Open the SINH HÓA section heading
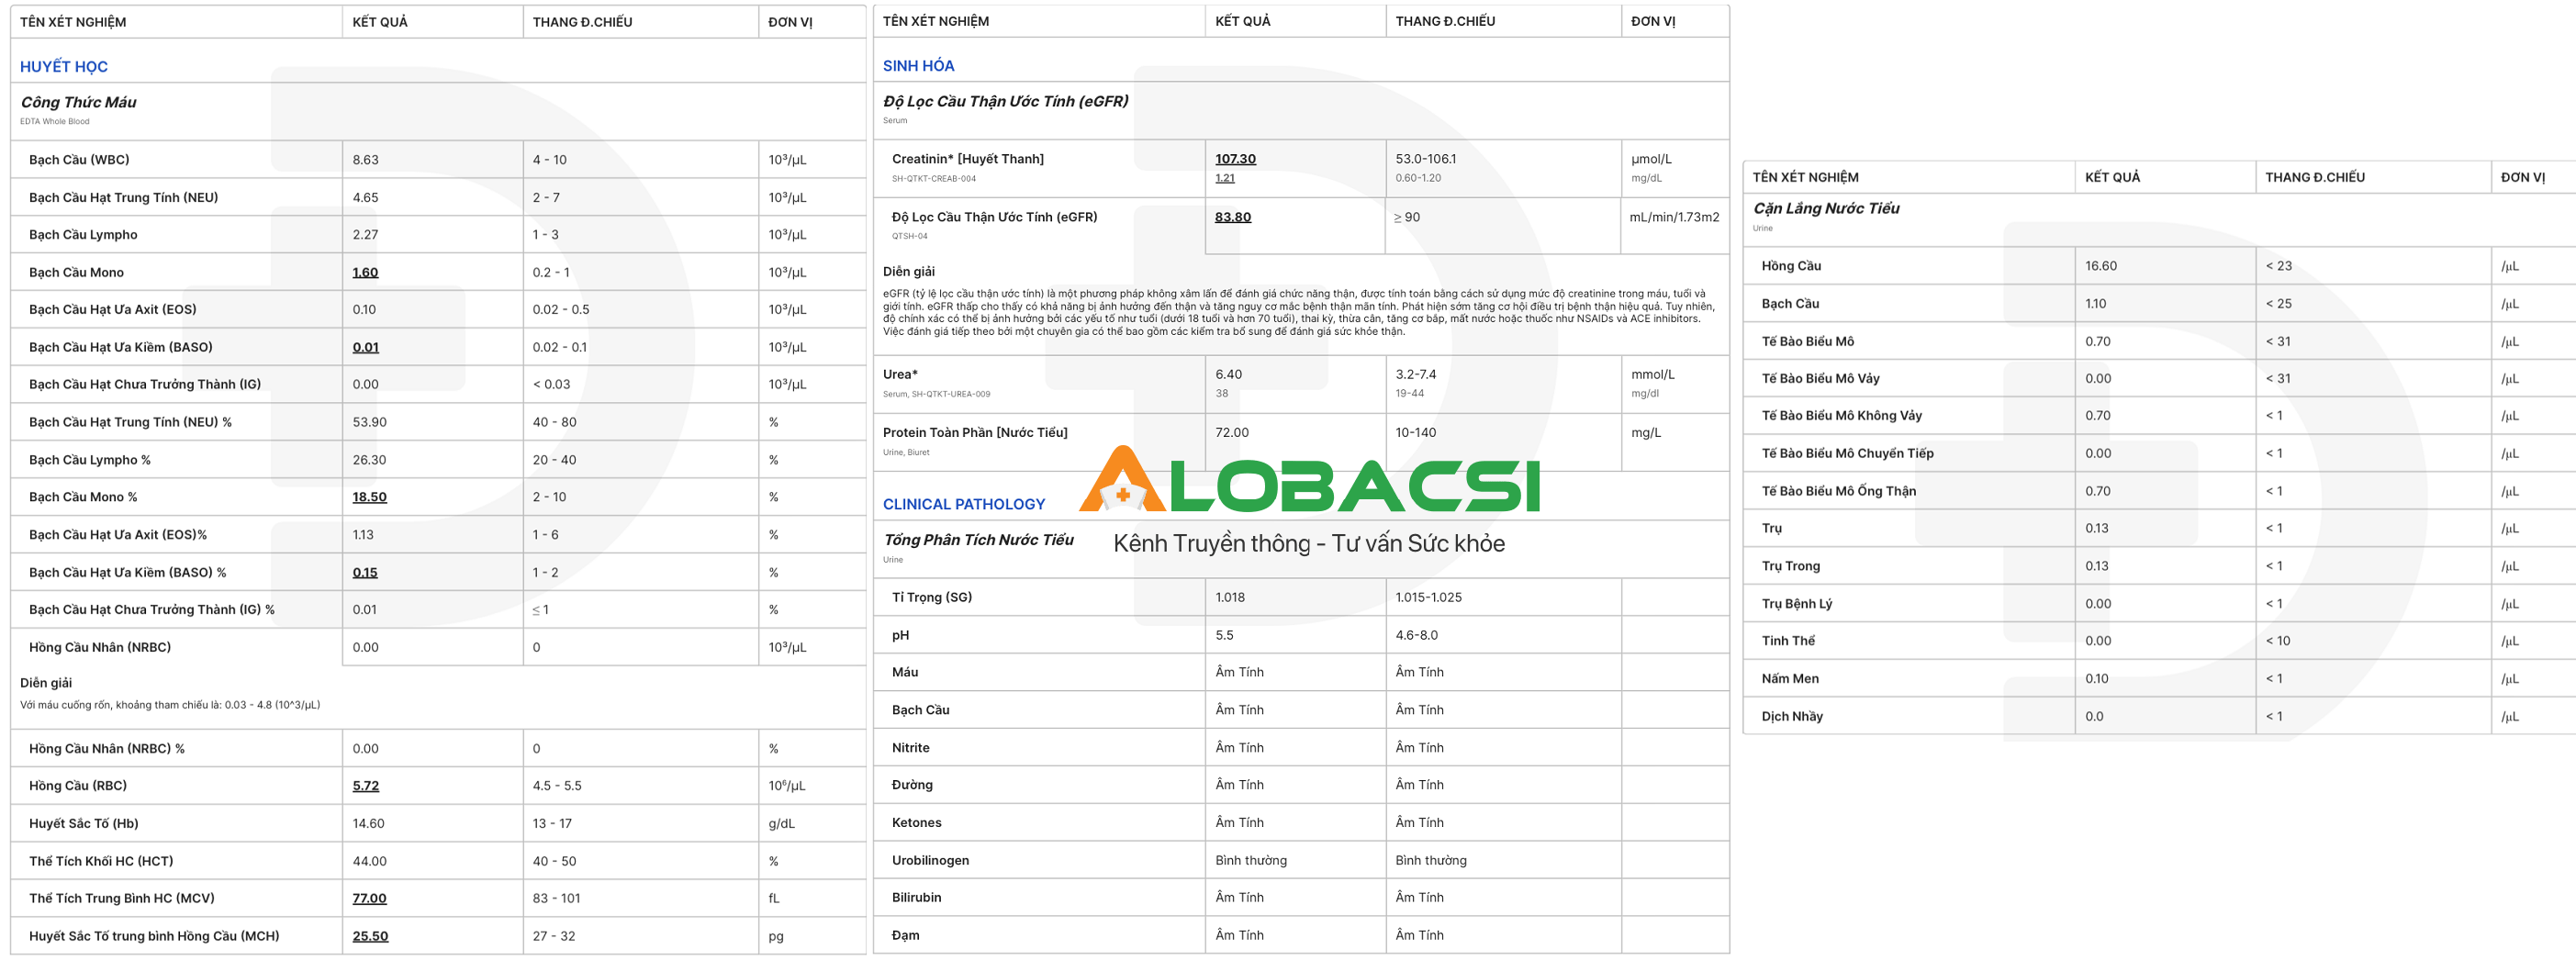The width and height of the screenshot is (2576, 960). (918, 66)
